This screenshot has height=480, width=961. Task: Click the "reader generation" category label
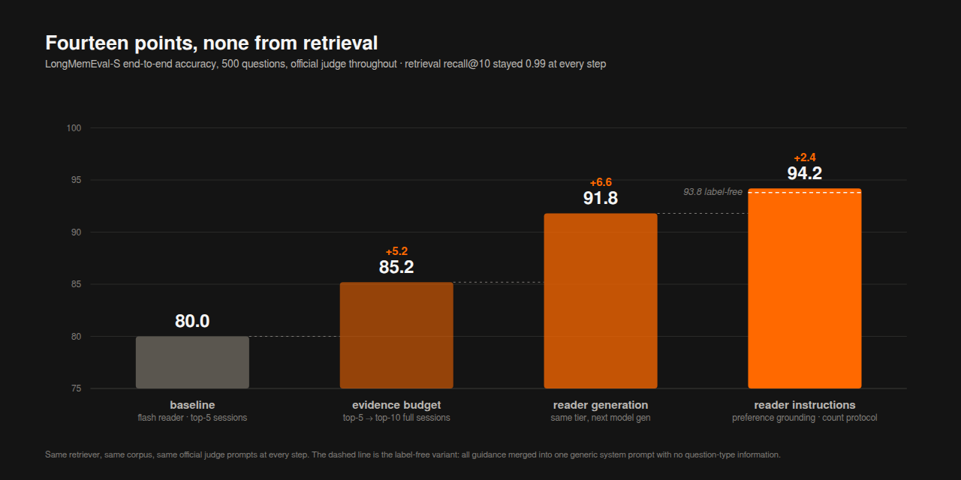point(601,405)
